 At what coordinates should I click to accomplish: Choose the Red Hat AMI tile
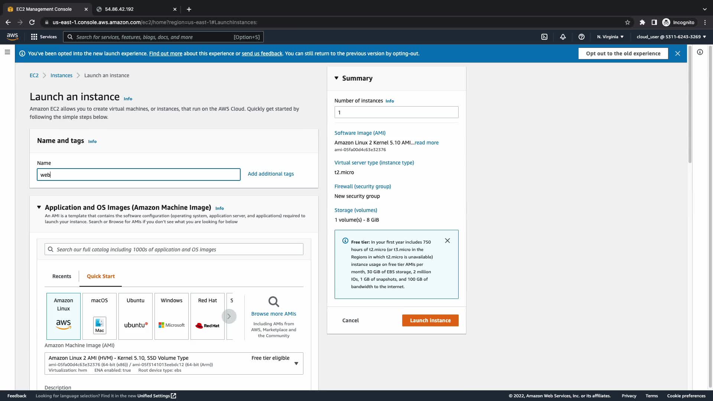click(x=208, y=316)
